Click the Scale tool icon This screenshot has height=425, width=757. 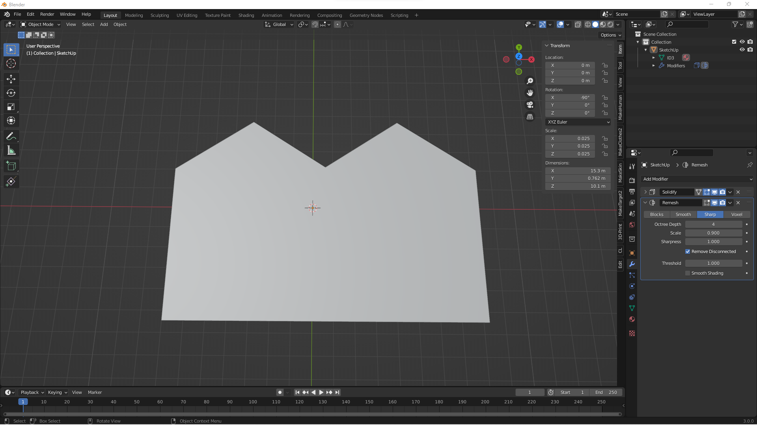(11, 107)
